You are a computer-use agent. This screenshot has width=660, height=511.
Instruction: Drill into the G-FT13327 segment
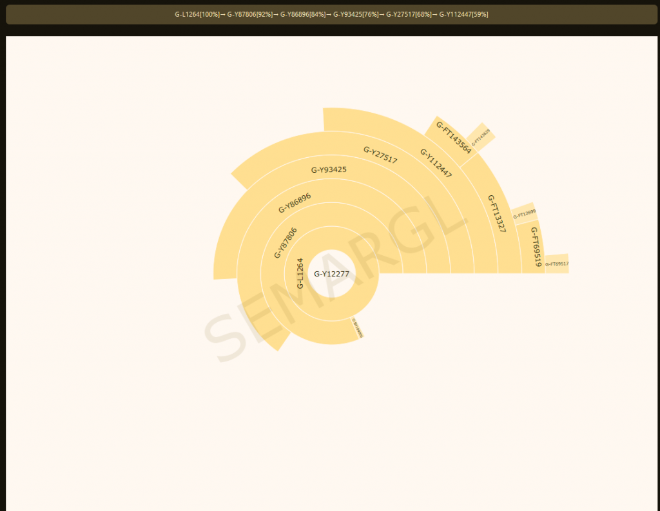[496, 213]
